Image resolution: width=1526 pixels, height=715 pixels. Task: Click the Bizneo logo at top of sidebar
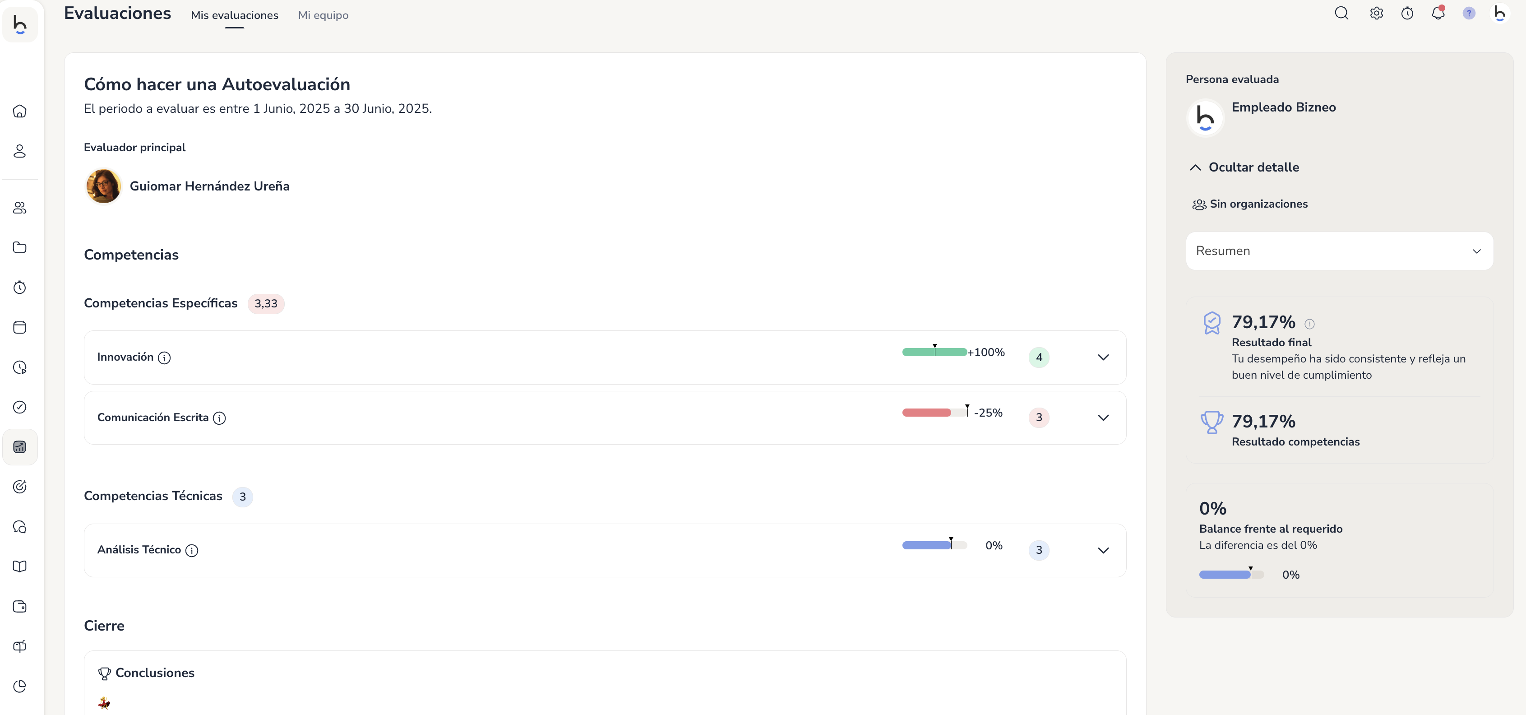coord(19,25)
